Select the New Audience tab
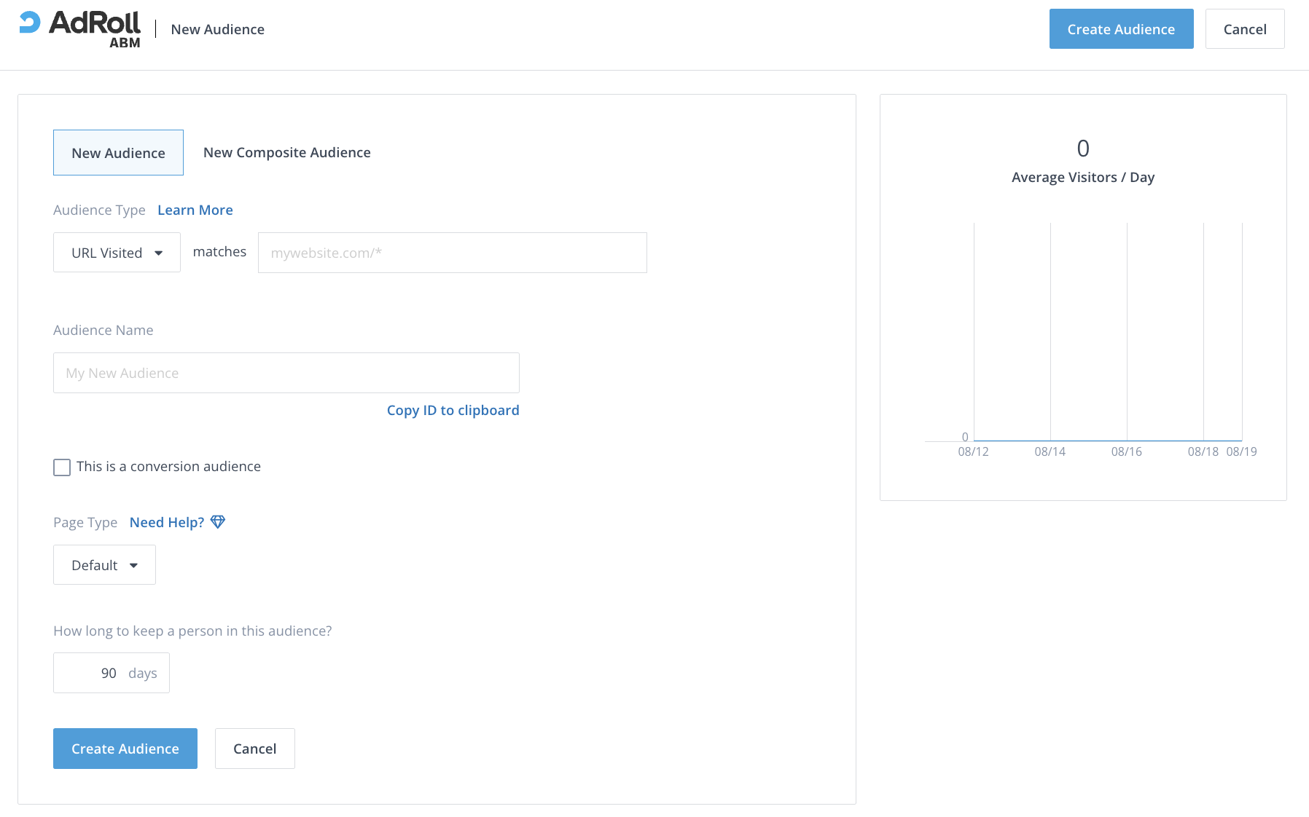The height and width of the screenshot is (817, 1309). coord(118,153)
